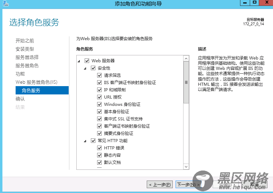Click scroll-down arrow of role services list
273x193 pixels.
(186, 167)
